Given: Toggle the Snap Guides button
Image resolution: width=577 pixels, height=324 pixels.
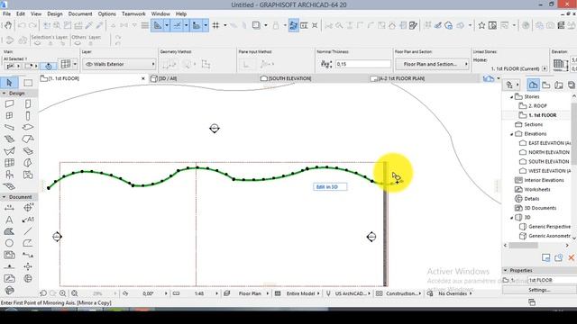Looking at the screenshot, I should tap(177, 25).
